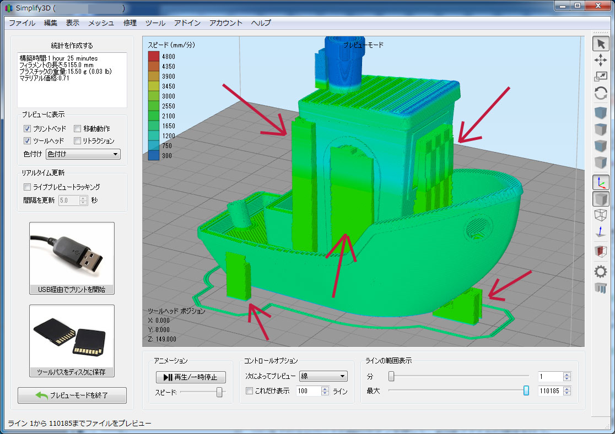The height and width of the screenshot is (434, 615).
Task: Click the animation スピード slider handle
Action: click(219, 392)
